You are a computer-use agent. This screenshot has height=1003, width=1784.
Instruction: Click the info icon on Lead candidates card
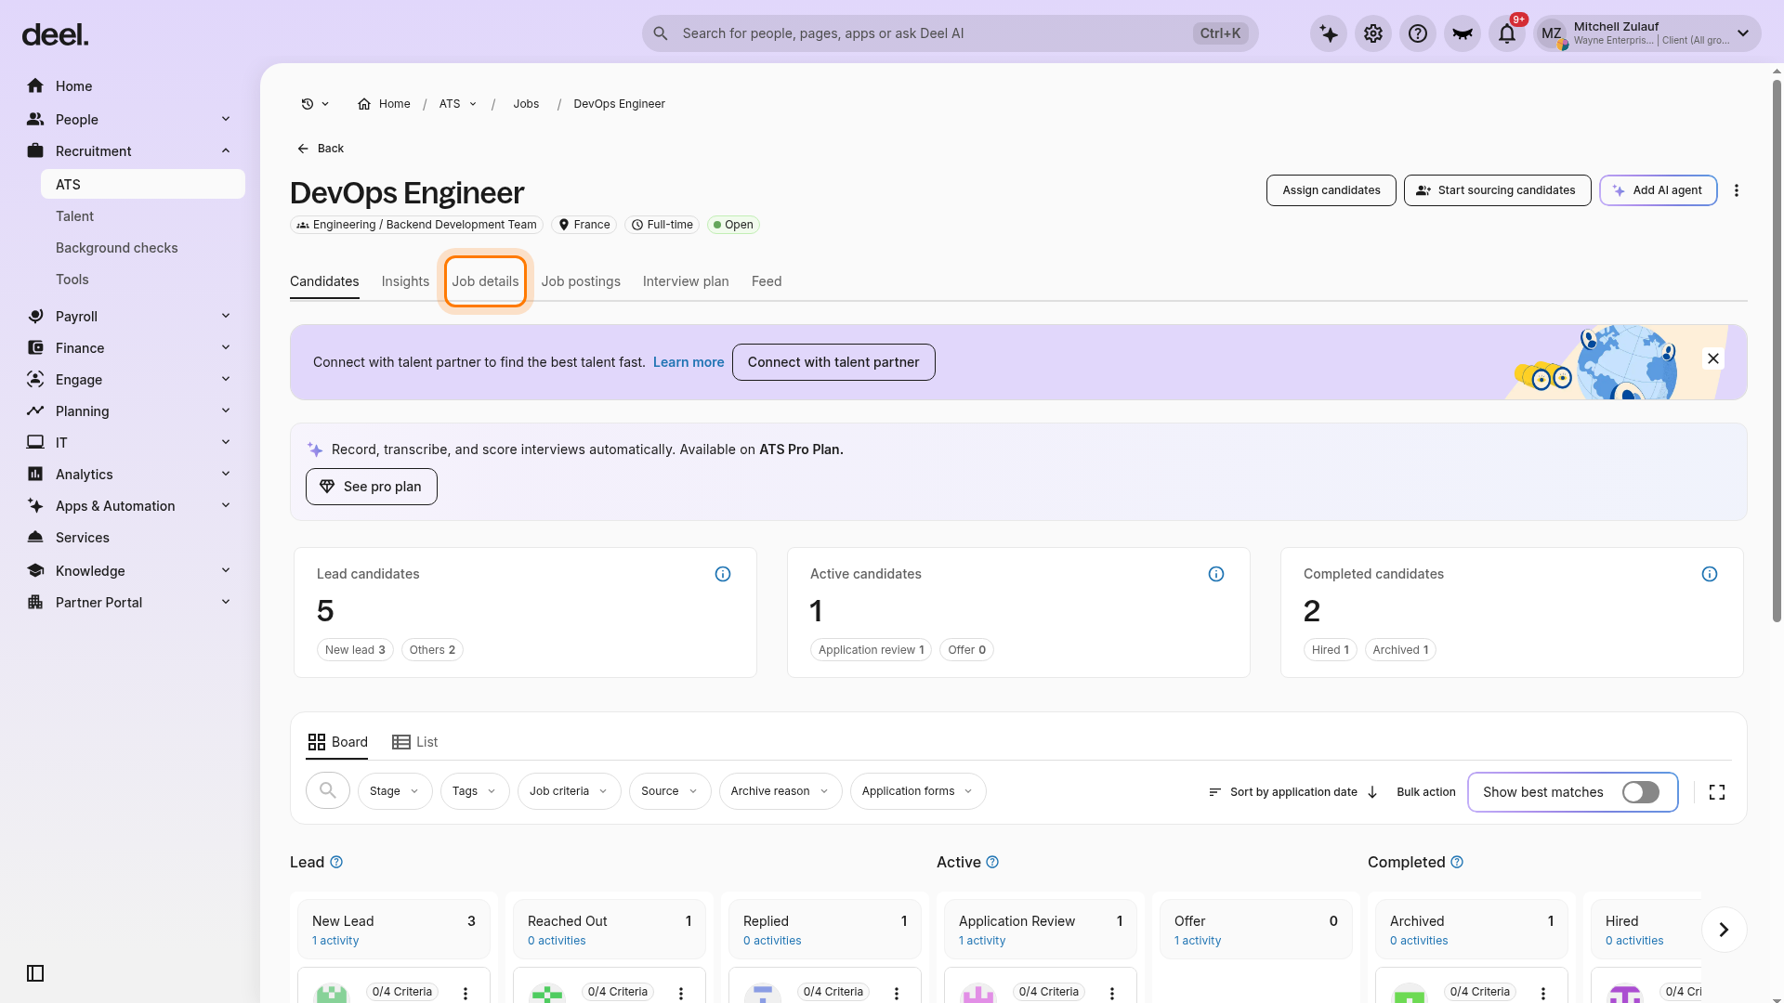tap(723, 574)
